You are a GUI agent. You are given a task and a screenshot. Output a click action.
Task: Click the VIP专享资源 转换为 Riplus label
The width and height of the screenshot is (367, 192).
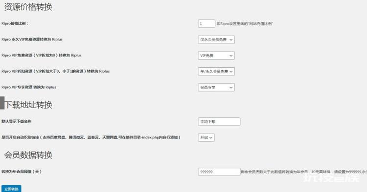(x=28, y=87)
